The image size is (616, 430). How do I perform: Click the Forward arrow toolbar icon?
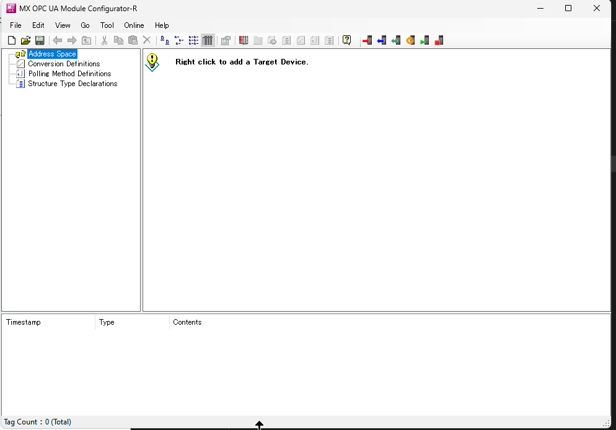(x=72, y=40)
